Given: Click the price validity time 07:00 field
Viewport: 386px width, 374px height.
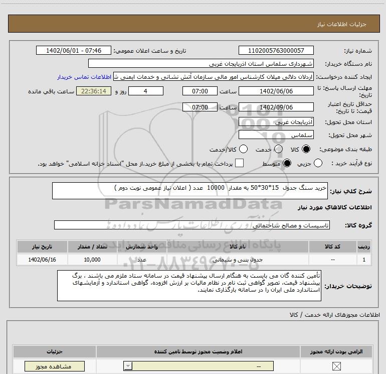Looking at the screenshot, I should [200, 107].
